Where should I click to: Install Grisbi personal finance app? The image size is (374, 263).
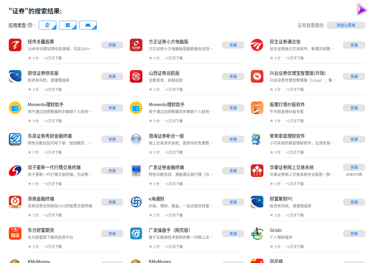tap(354, 233)
